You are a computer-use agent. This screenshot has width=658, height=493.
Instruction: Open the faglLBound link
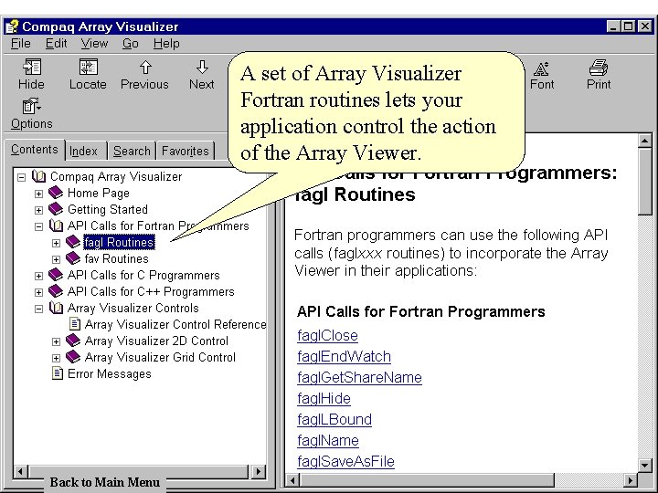click(334, 419)
